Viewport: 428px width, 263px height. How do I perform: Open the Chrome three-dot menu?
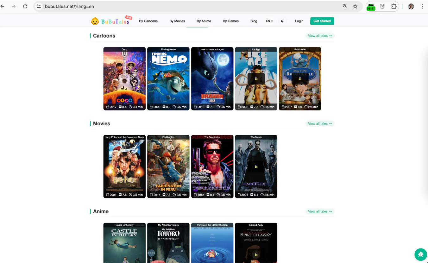pyautogui.click(x=422, y=6)
